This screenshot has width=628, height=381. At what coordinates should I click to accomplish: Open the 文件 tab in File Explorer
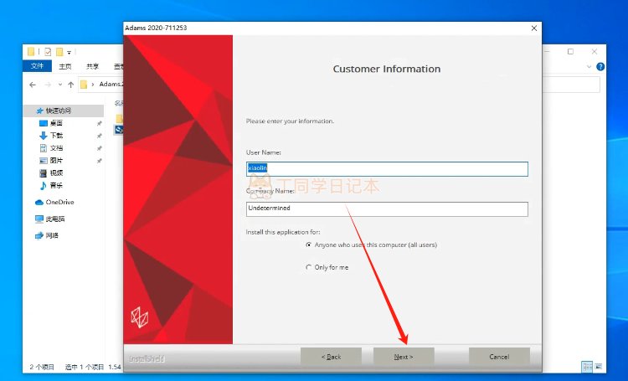click(37, 65)
